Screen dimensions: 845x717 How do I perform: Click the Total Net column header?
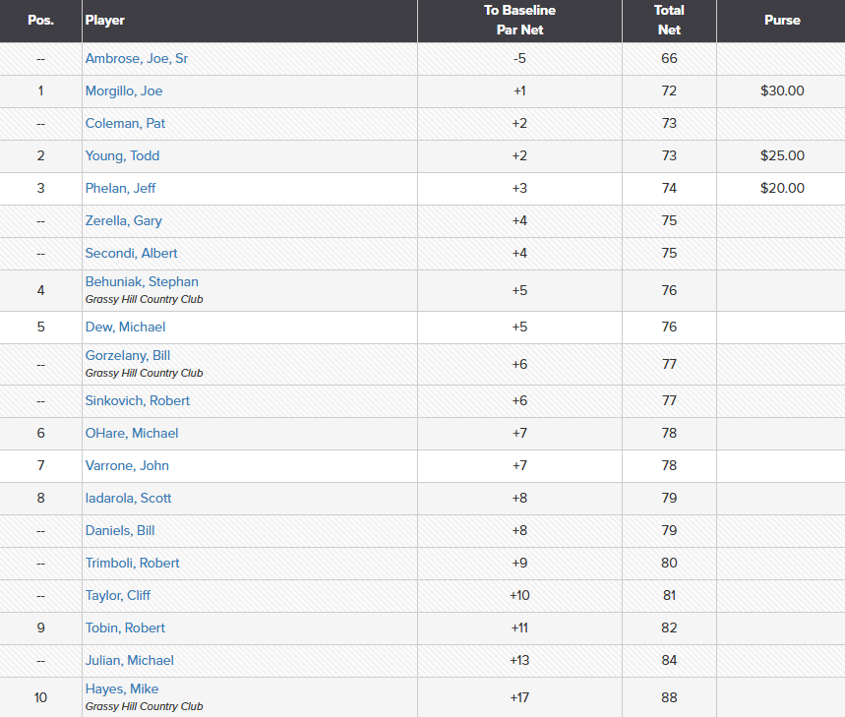coord(669,21)
